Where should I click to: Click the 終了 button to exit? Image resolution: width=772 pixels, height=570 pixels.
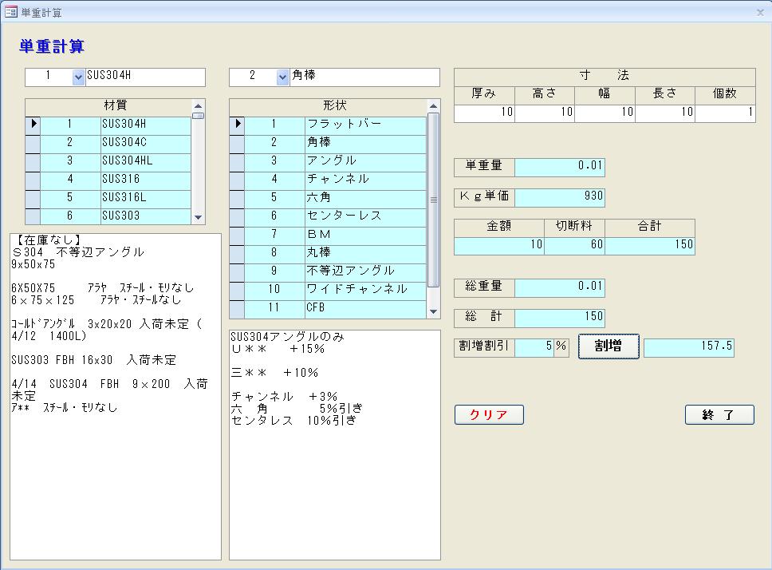(719, 415)
